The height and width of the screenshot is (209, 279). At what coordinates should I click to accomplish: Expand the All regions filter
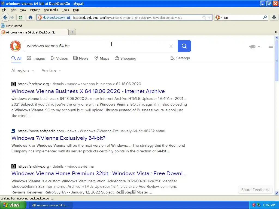pos(23,70)
